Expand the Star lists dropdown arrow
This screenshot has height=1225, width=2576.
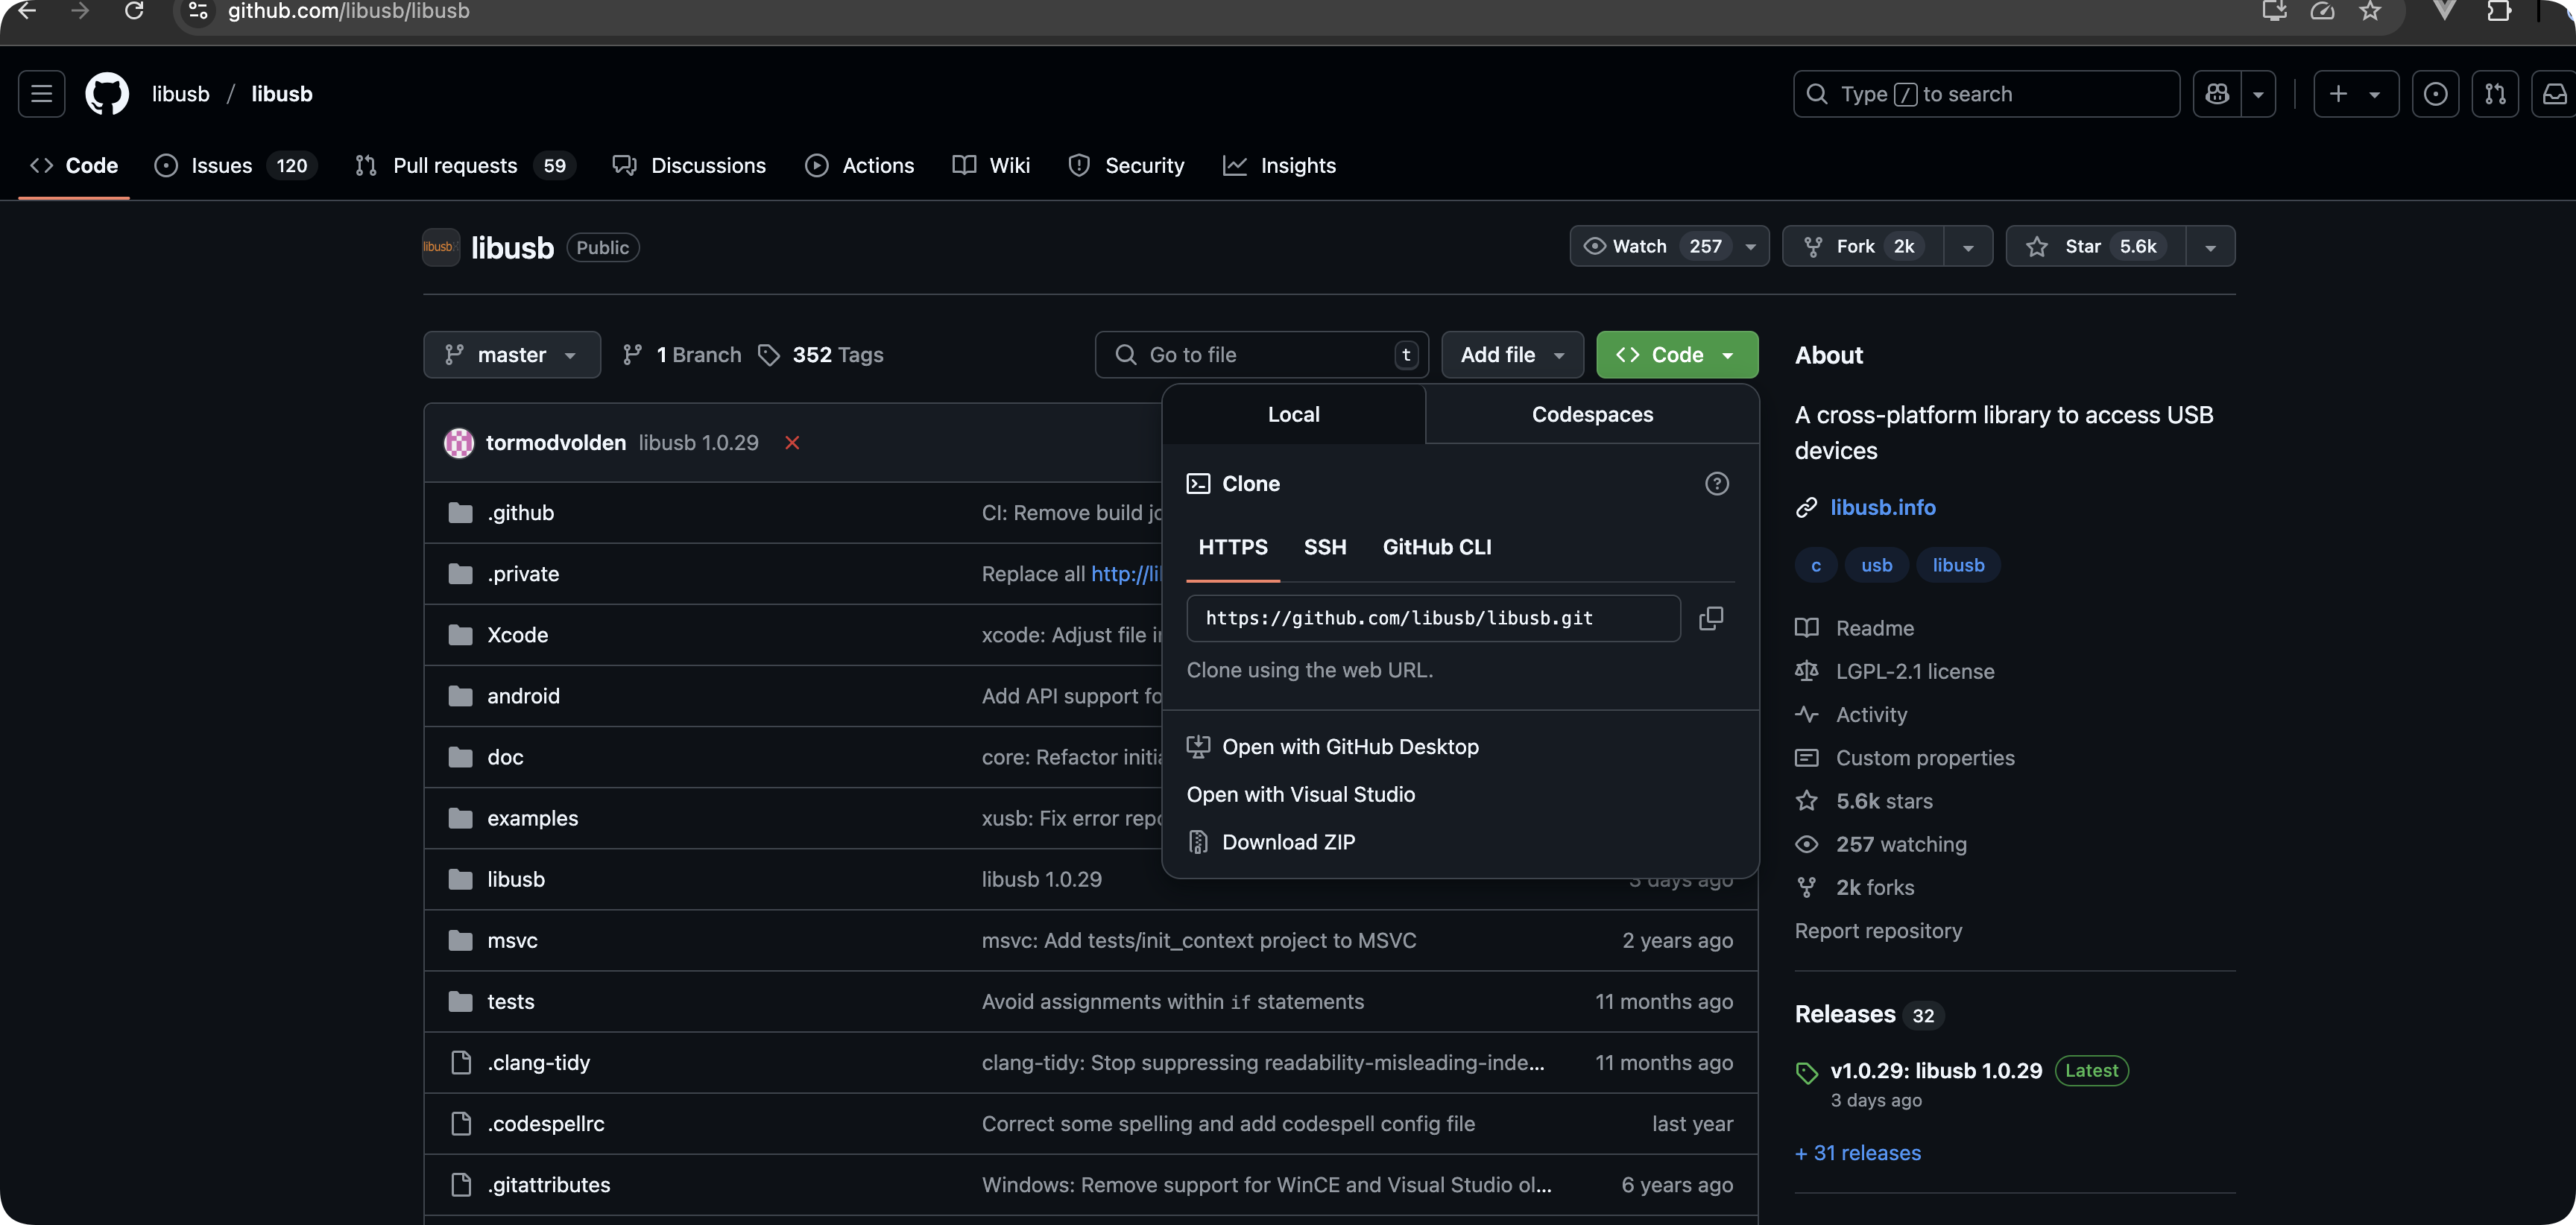[x=2210, y=247]
